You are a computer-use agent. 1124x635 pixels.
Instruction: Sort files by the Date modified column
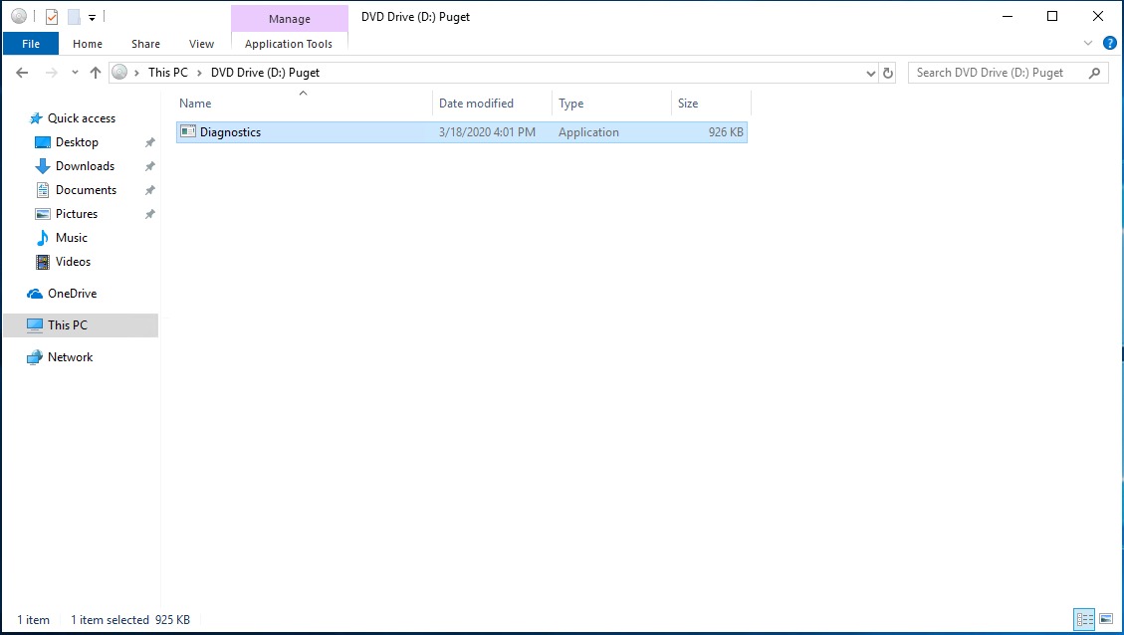click(476, 104)
